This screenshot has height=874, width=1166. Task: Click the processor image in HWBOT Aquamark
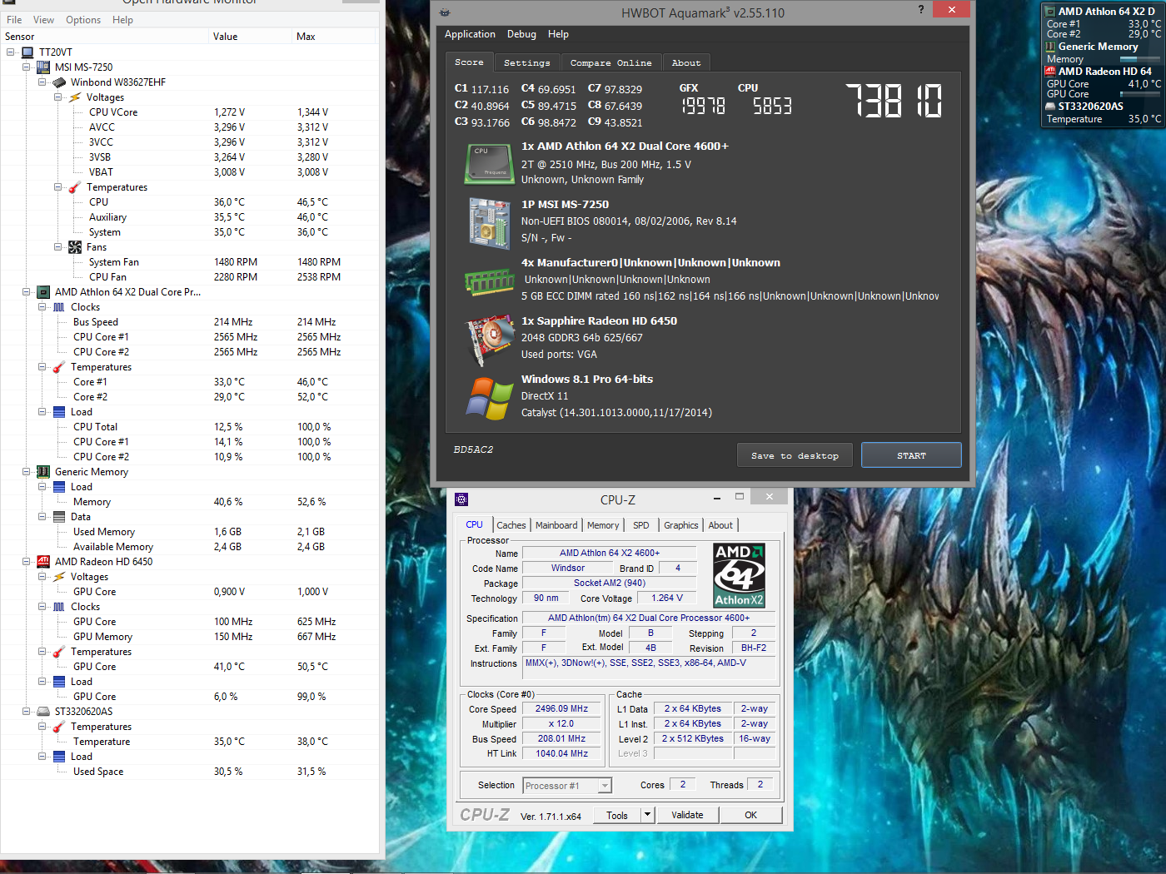pos(490,163)
